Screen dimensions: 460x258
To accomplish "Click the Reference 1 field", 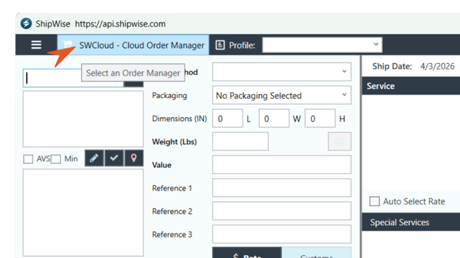I will point(281,187).
